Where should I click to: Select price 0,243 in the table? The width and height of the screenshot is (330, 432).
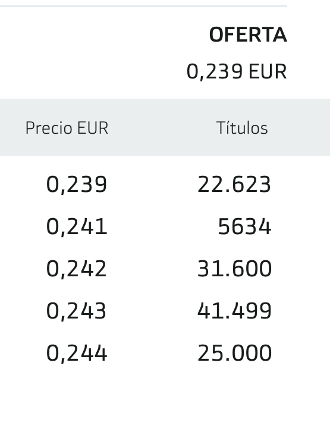[76, 311]
